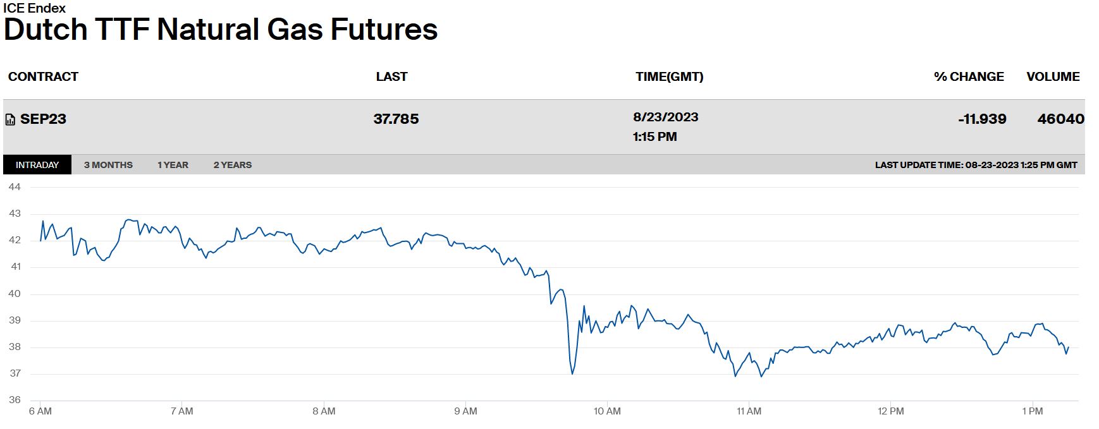Click the 11 AM time axis label

pyautogui.click(x=749, y=411)
